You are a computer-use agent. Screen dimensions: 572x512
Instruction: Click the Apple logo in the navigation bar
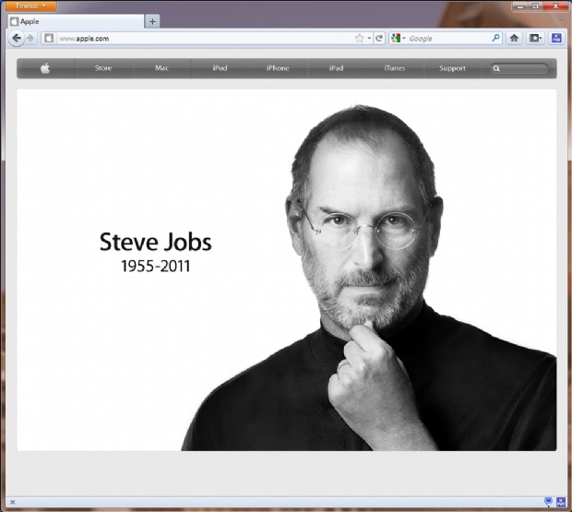(45, 68)
